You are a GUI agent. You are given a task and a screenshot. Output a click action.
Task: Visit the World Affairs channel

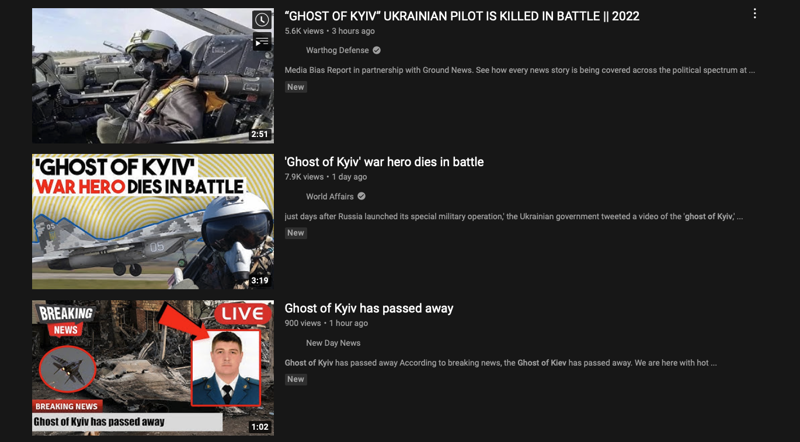point(330,196)
